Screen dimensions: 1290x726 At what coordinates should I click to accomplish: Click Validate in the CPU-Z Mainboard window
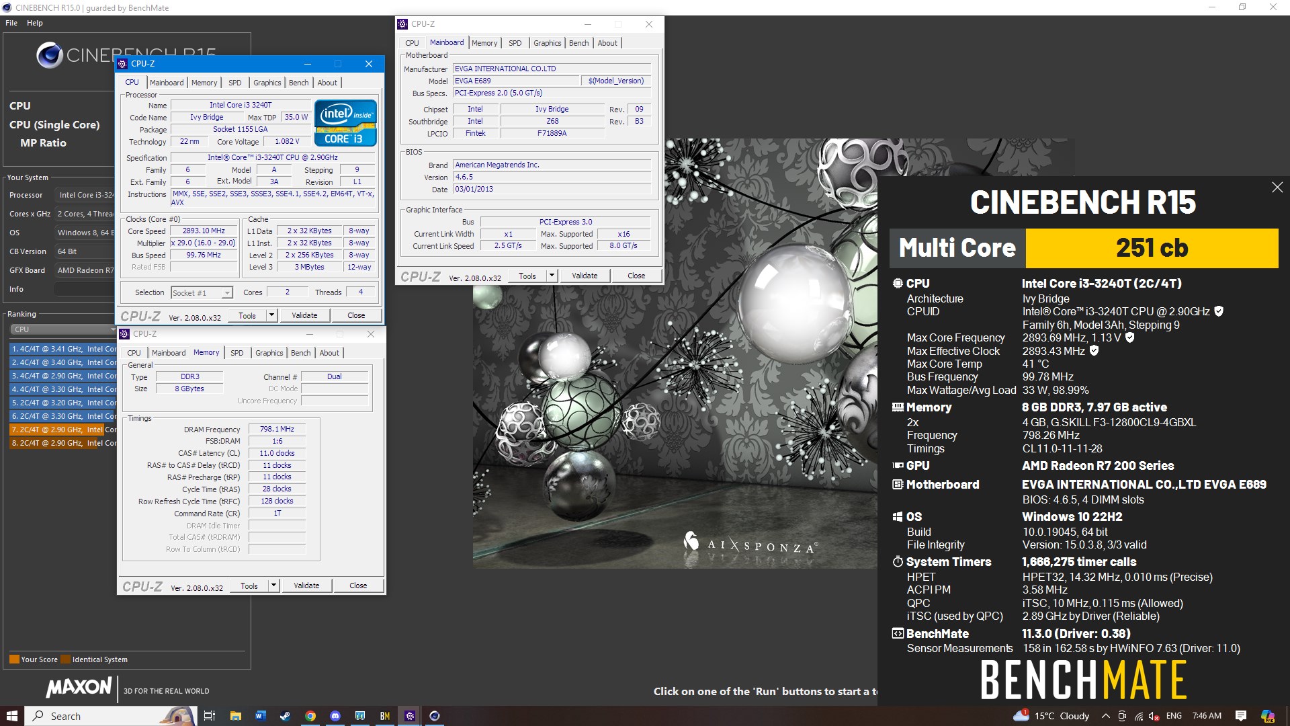tap(585, 276)
